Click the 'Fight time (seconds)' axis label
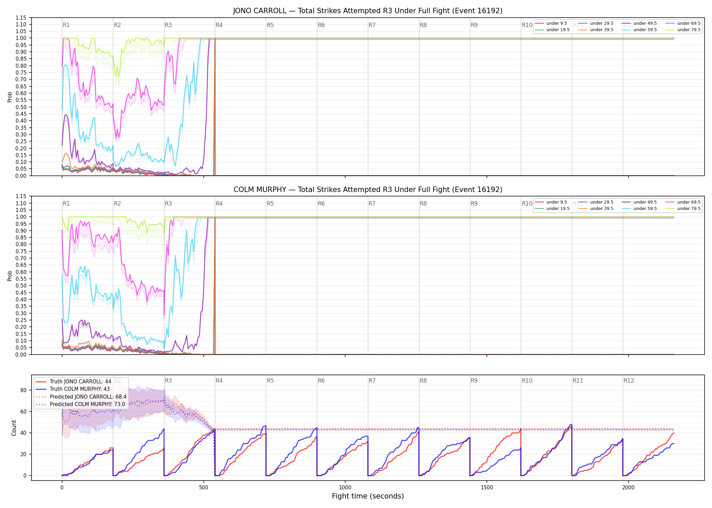712x508 pixels. (368, 496)
